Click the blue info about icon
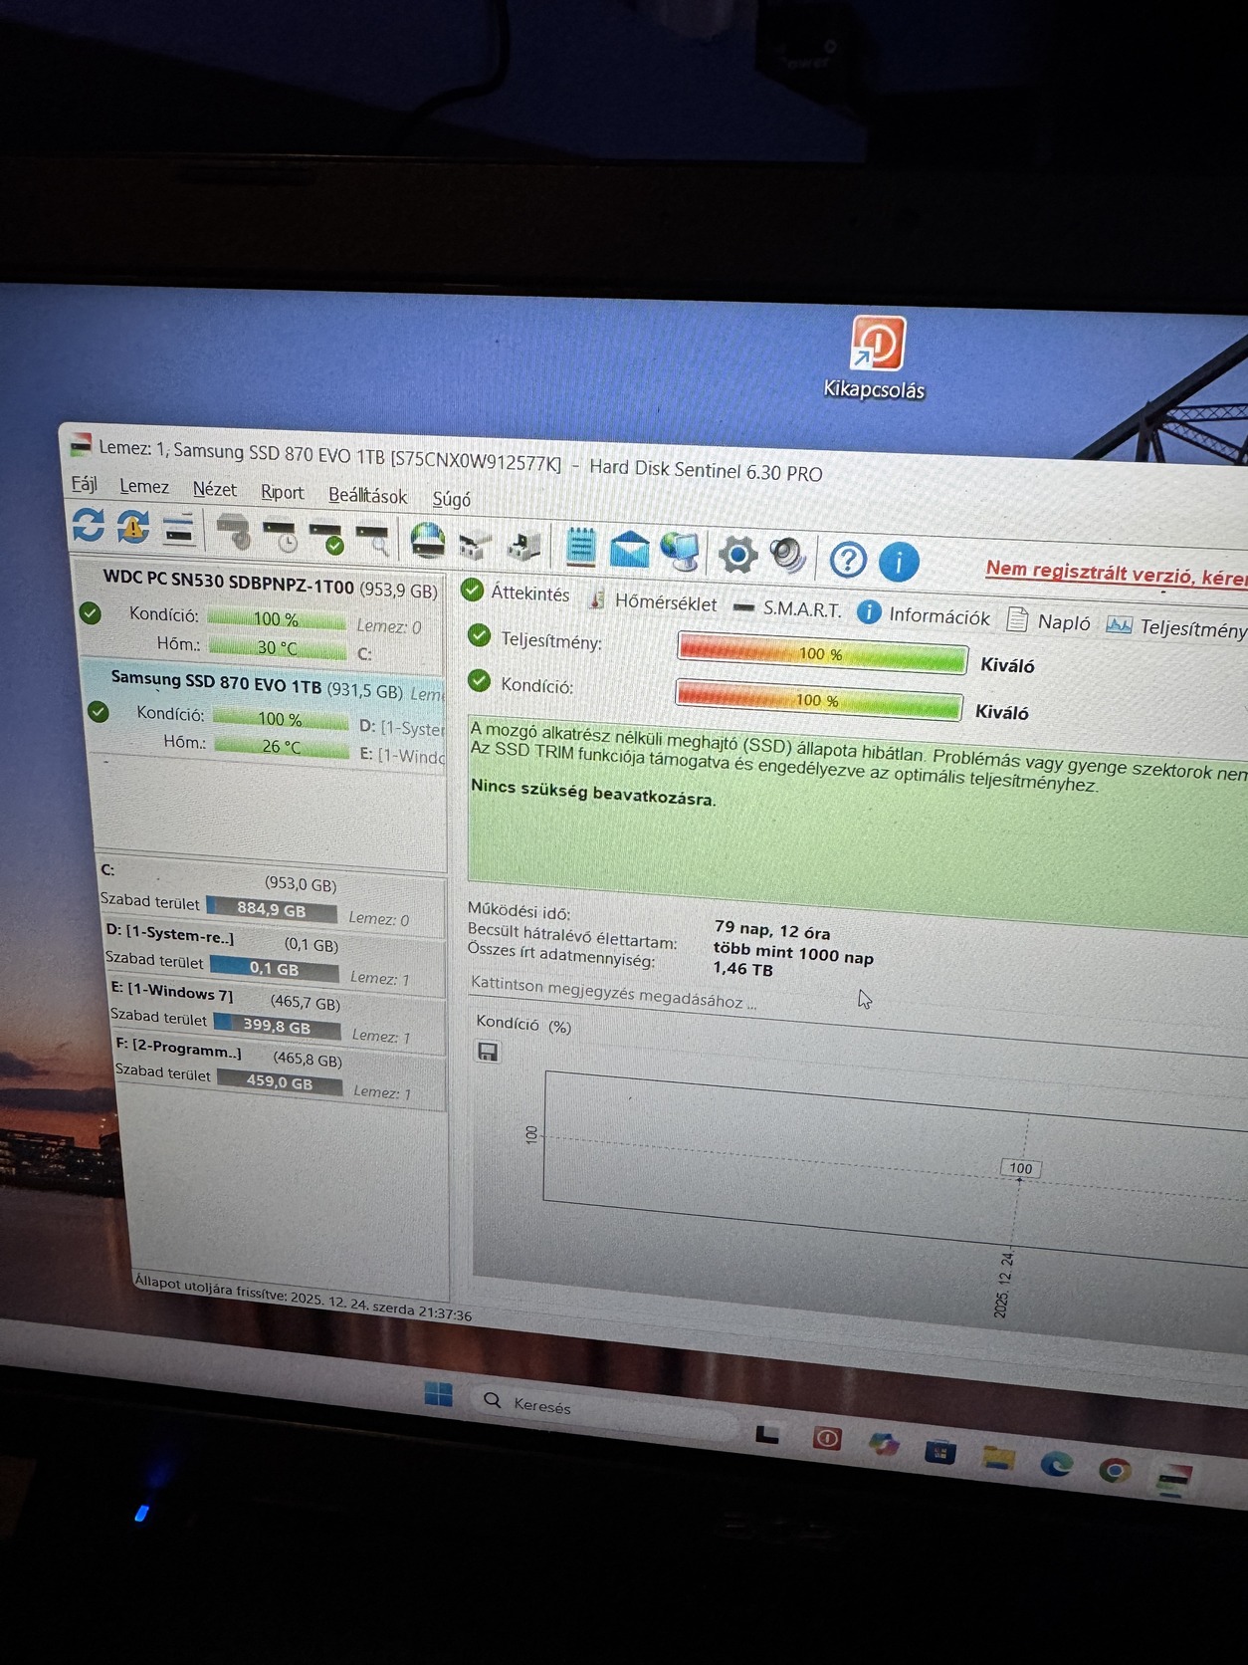Viewport: 1248px width, 1665px height. (899, 562)
